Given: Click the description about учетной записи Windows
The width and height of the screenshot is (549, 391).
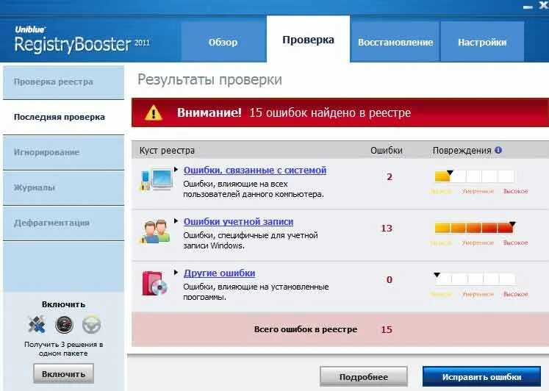Looking at the screenshot, I should click(251, 240).
